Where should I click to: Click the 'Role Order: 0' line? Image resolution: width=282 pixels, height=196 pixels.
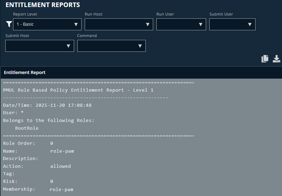[x=28, y=143]
